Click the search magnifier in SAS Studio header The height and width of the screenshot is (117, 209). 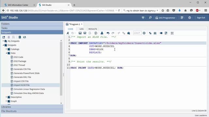150,18
